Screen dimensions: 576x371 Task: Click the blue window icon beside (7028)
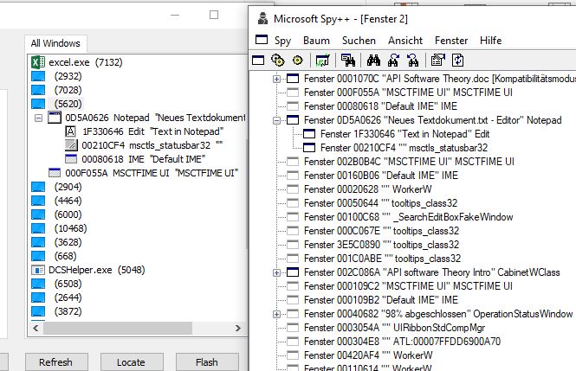[x=38, y=90]
